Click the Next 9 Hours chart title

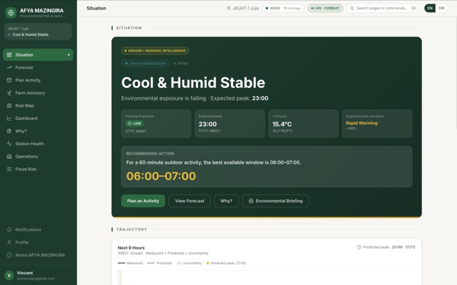(131, 248)
